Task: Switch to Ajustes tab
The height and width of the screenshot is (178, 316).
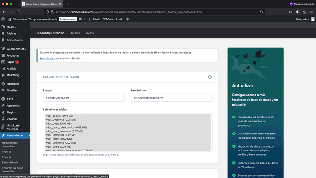Action: [x=75, y=33]
